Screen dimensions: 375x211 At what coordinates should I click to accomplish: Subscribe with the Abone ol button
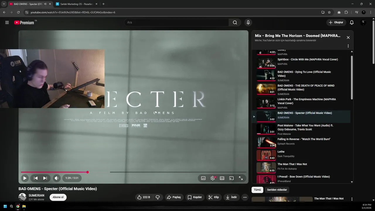(58, 197)
